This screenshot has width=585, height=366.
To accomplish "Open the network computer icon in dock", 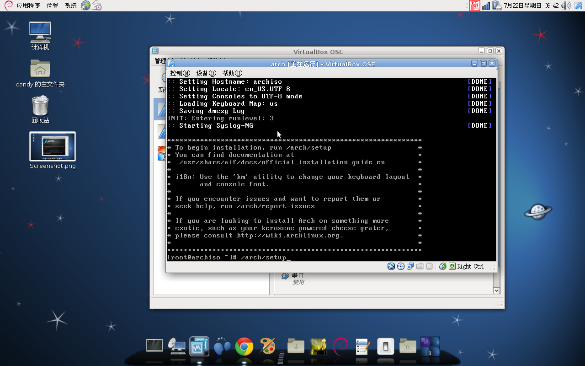I will [177, 346].
